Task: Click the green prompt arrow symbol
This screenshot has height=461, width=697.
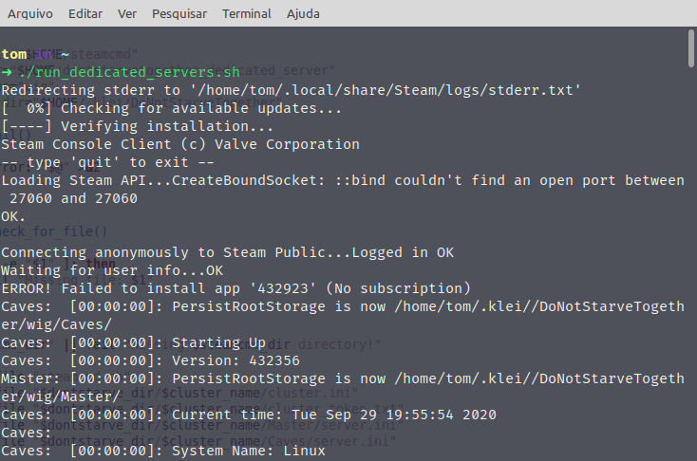Action: pos(8,72)
